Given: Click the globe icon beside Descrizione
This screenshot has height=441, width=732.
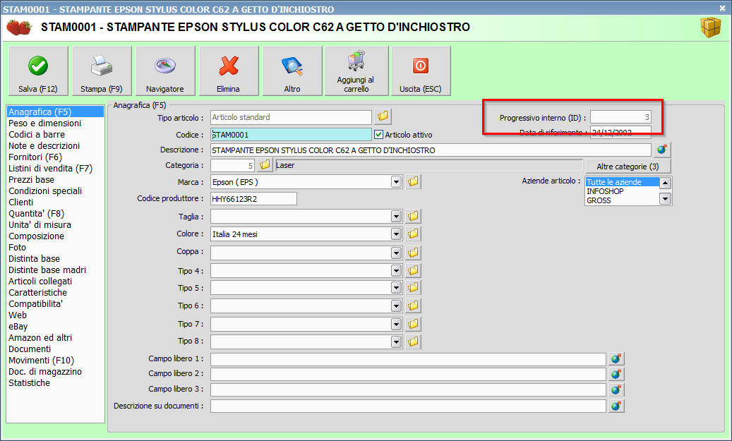Looking at the screenshot, I should [x=662, y=150].
